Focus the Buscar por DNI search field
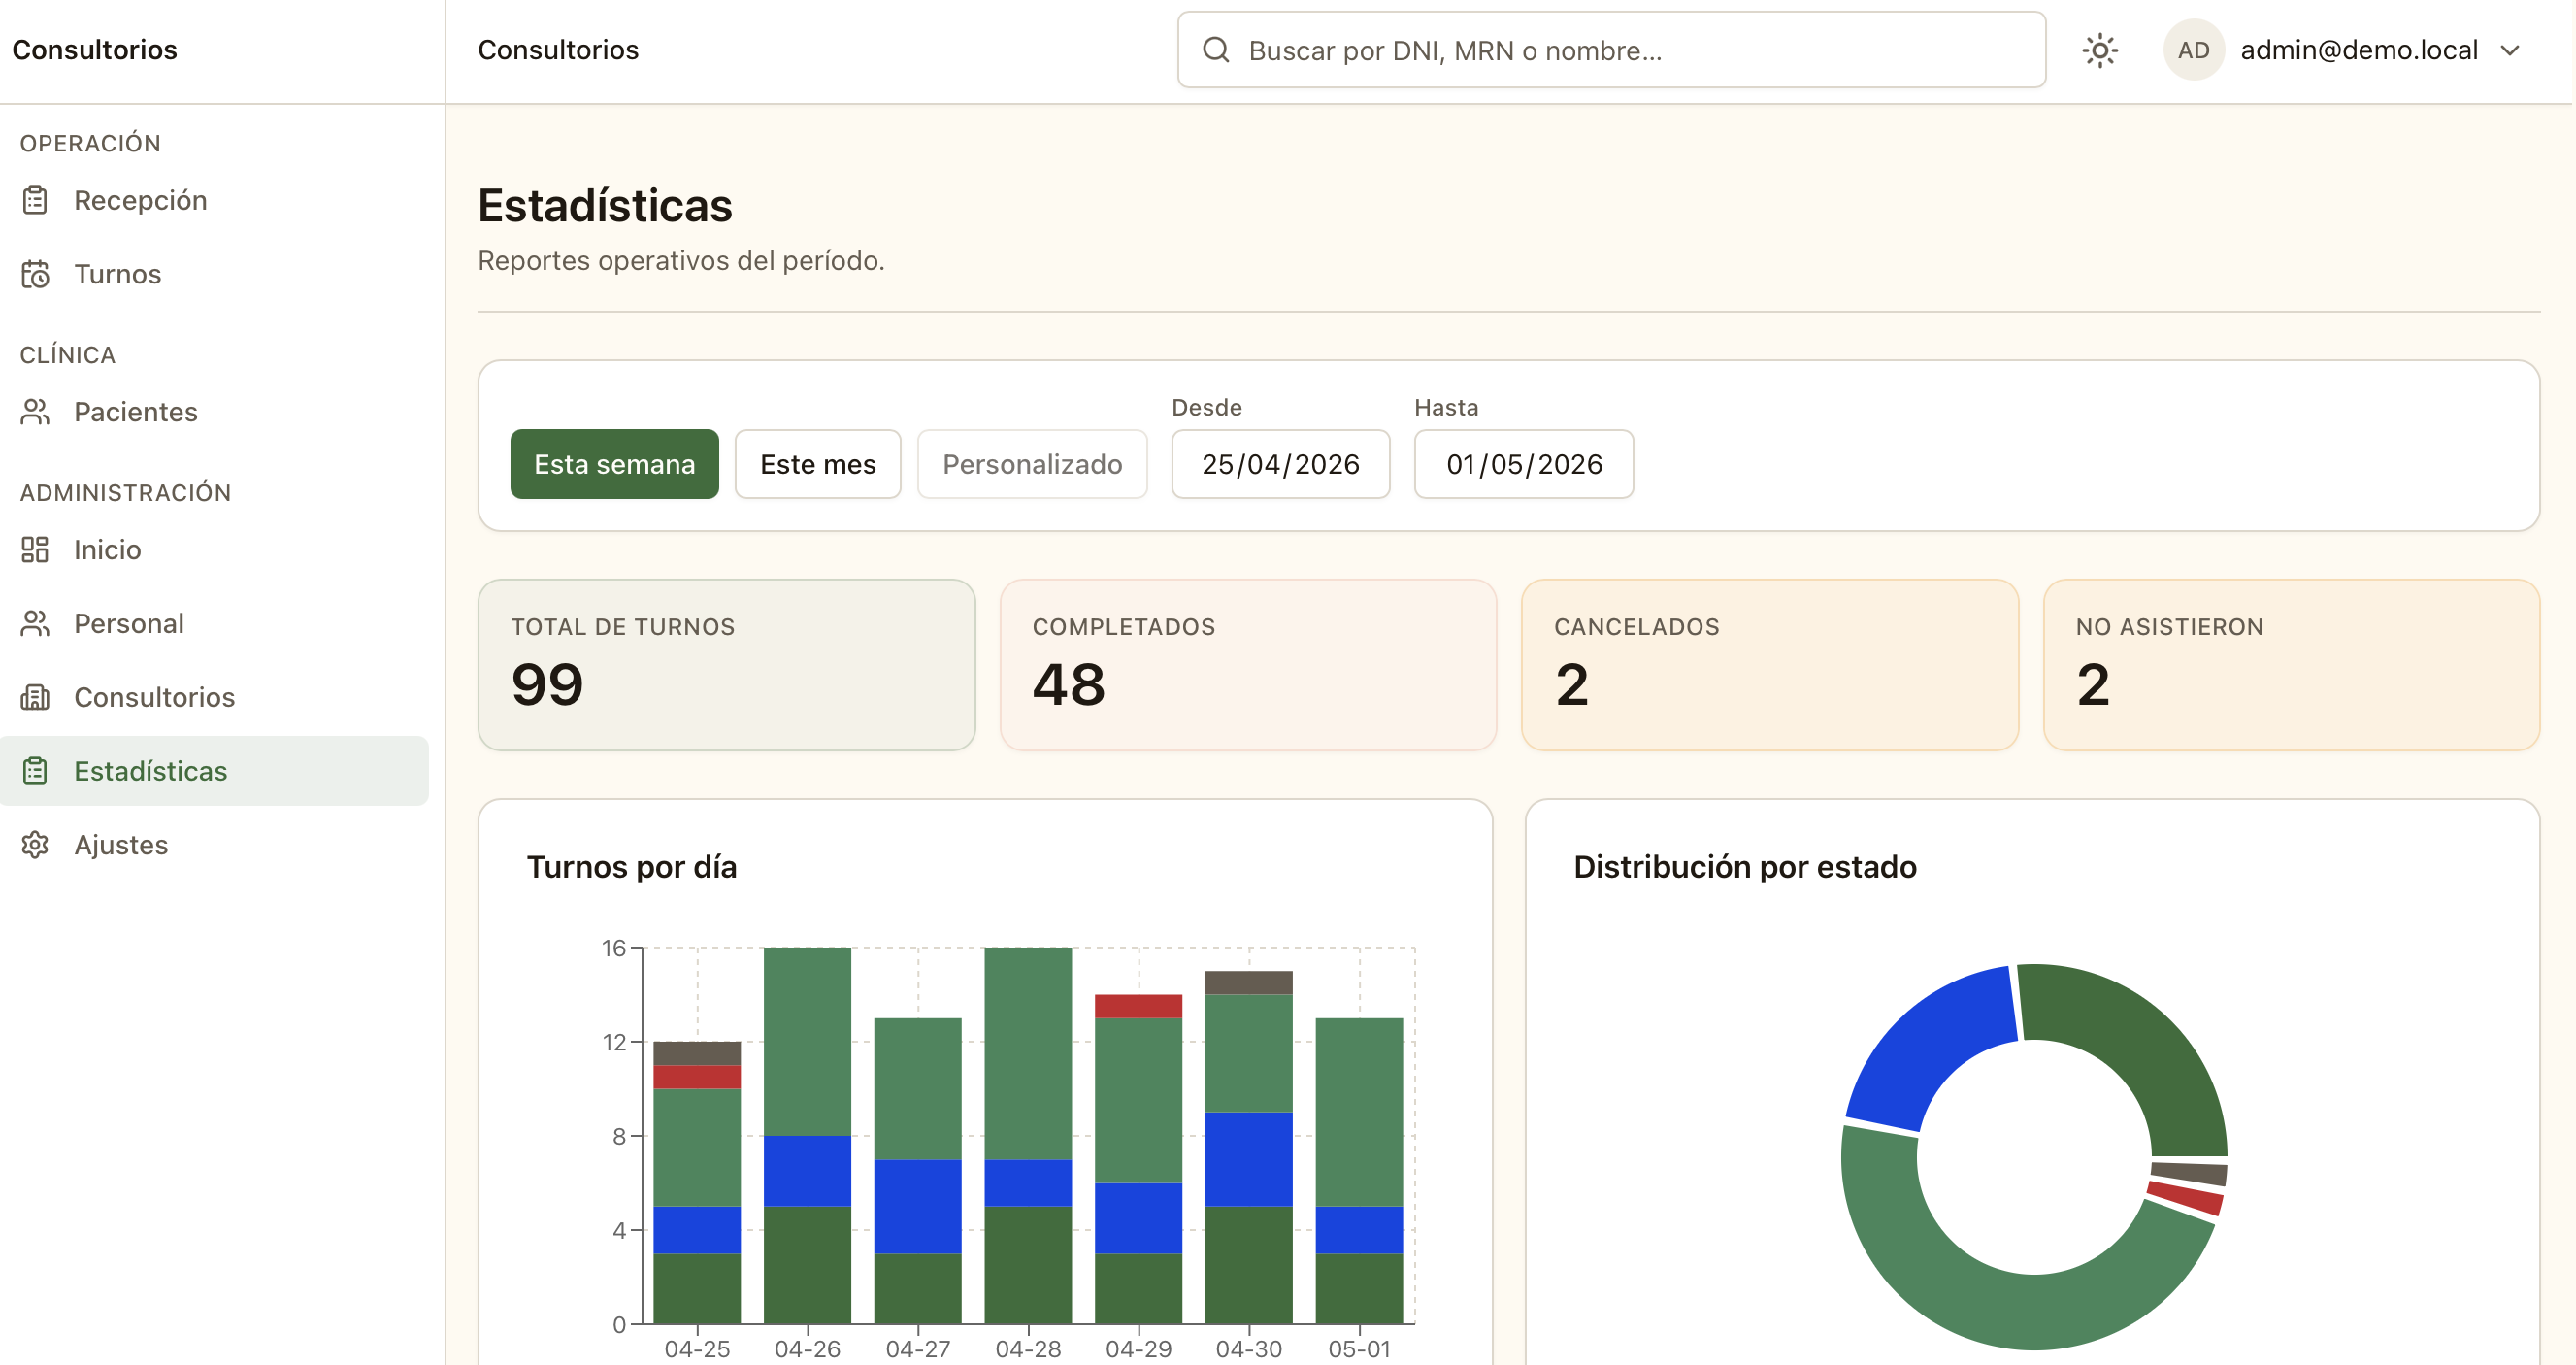Image resolution: width=2576 pixels, height=1365 pixels. coord(1611,50)
